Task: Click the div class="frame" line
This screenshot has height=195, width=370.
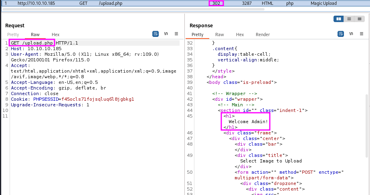Action: pos(250,133)
